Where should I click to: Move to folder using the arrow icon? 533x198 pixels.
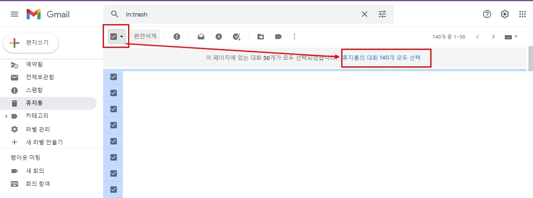pyautogui.click(x=261, y=37)
